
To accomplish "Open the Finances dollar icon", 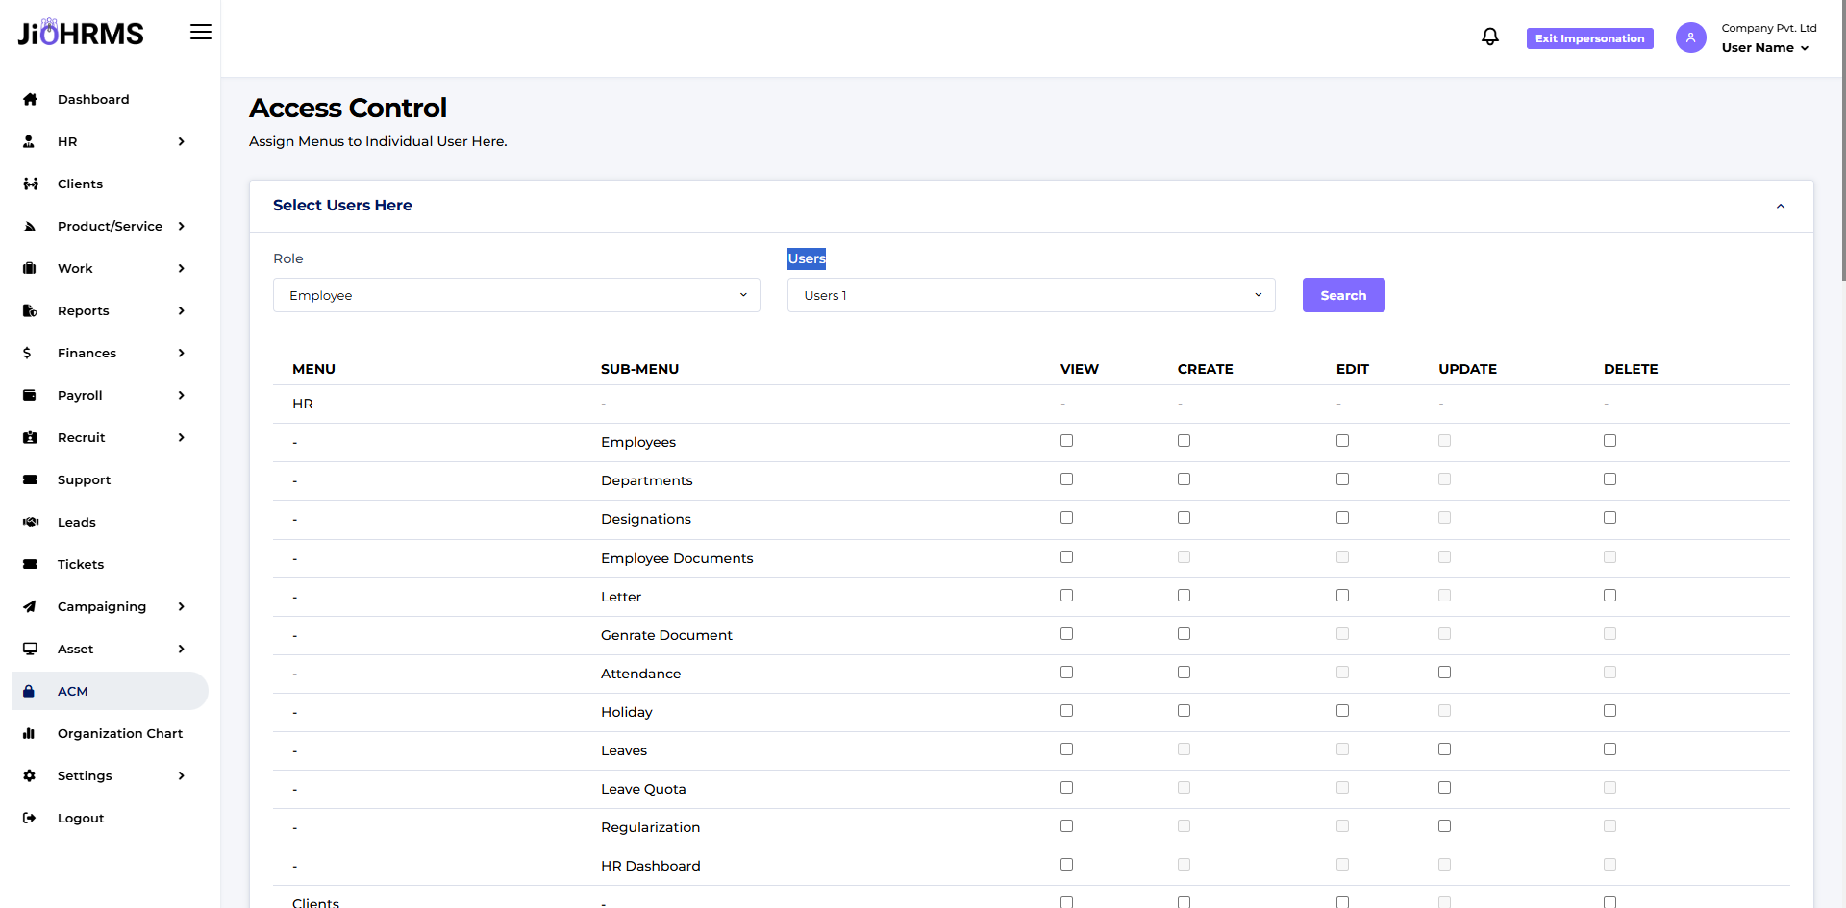I will pos(27,353).
